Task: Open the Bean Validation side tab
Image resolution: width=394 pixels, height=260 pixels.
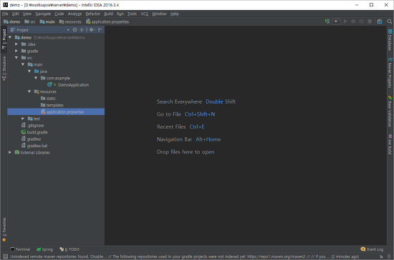Action: [x=390, y=111]
